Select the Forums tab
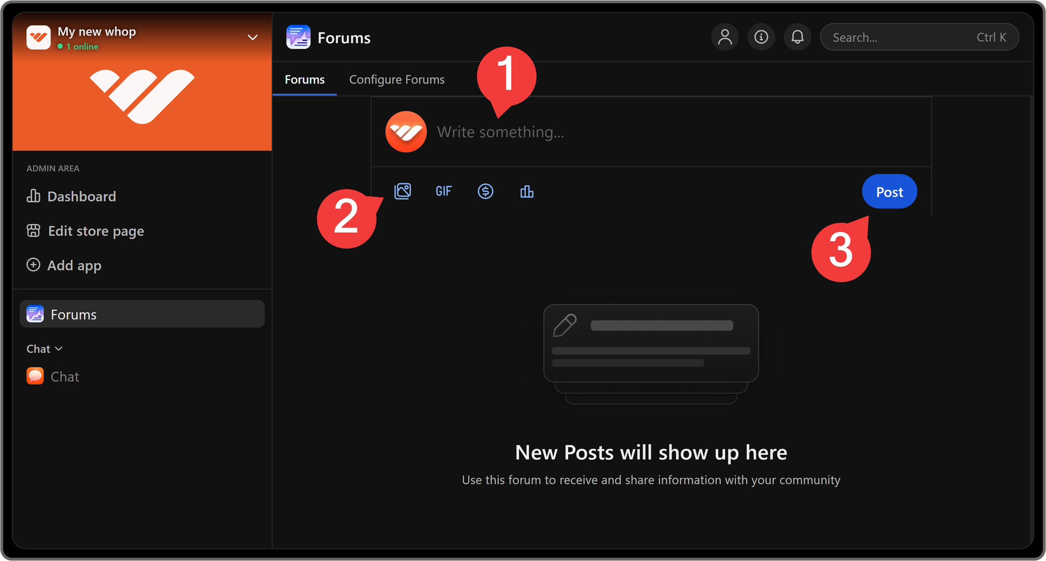 pos(304,79)
